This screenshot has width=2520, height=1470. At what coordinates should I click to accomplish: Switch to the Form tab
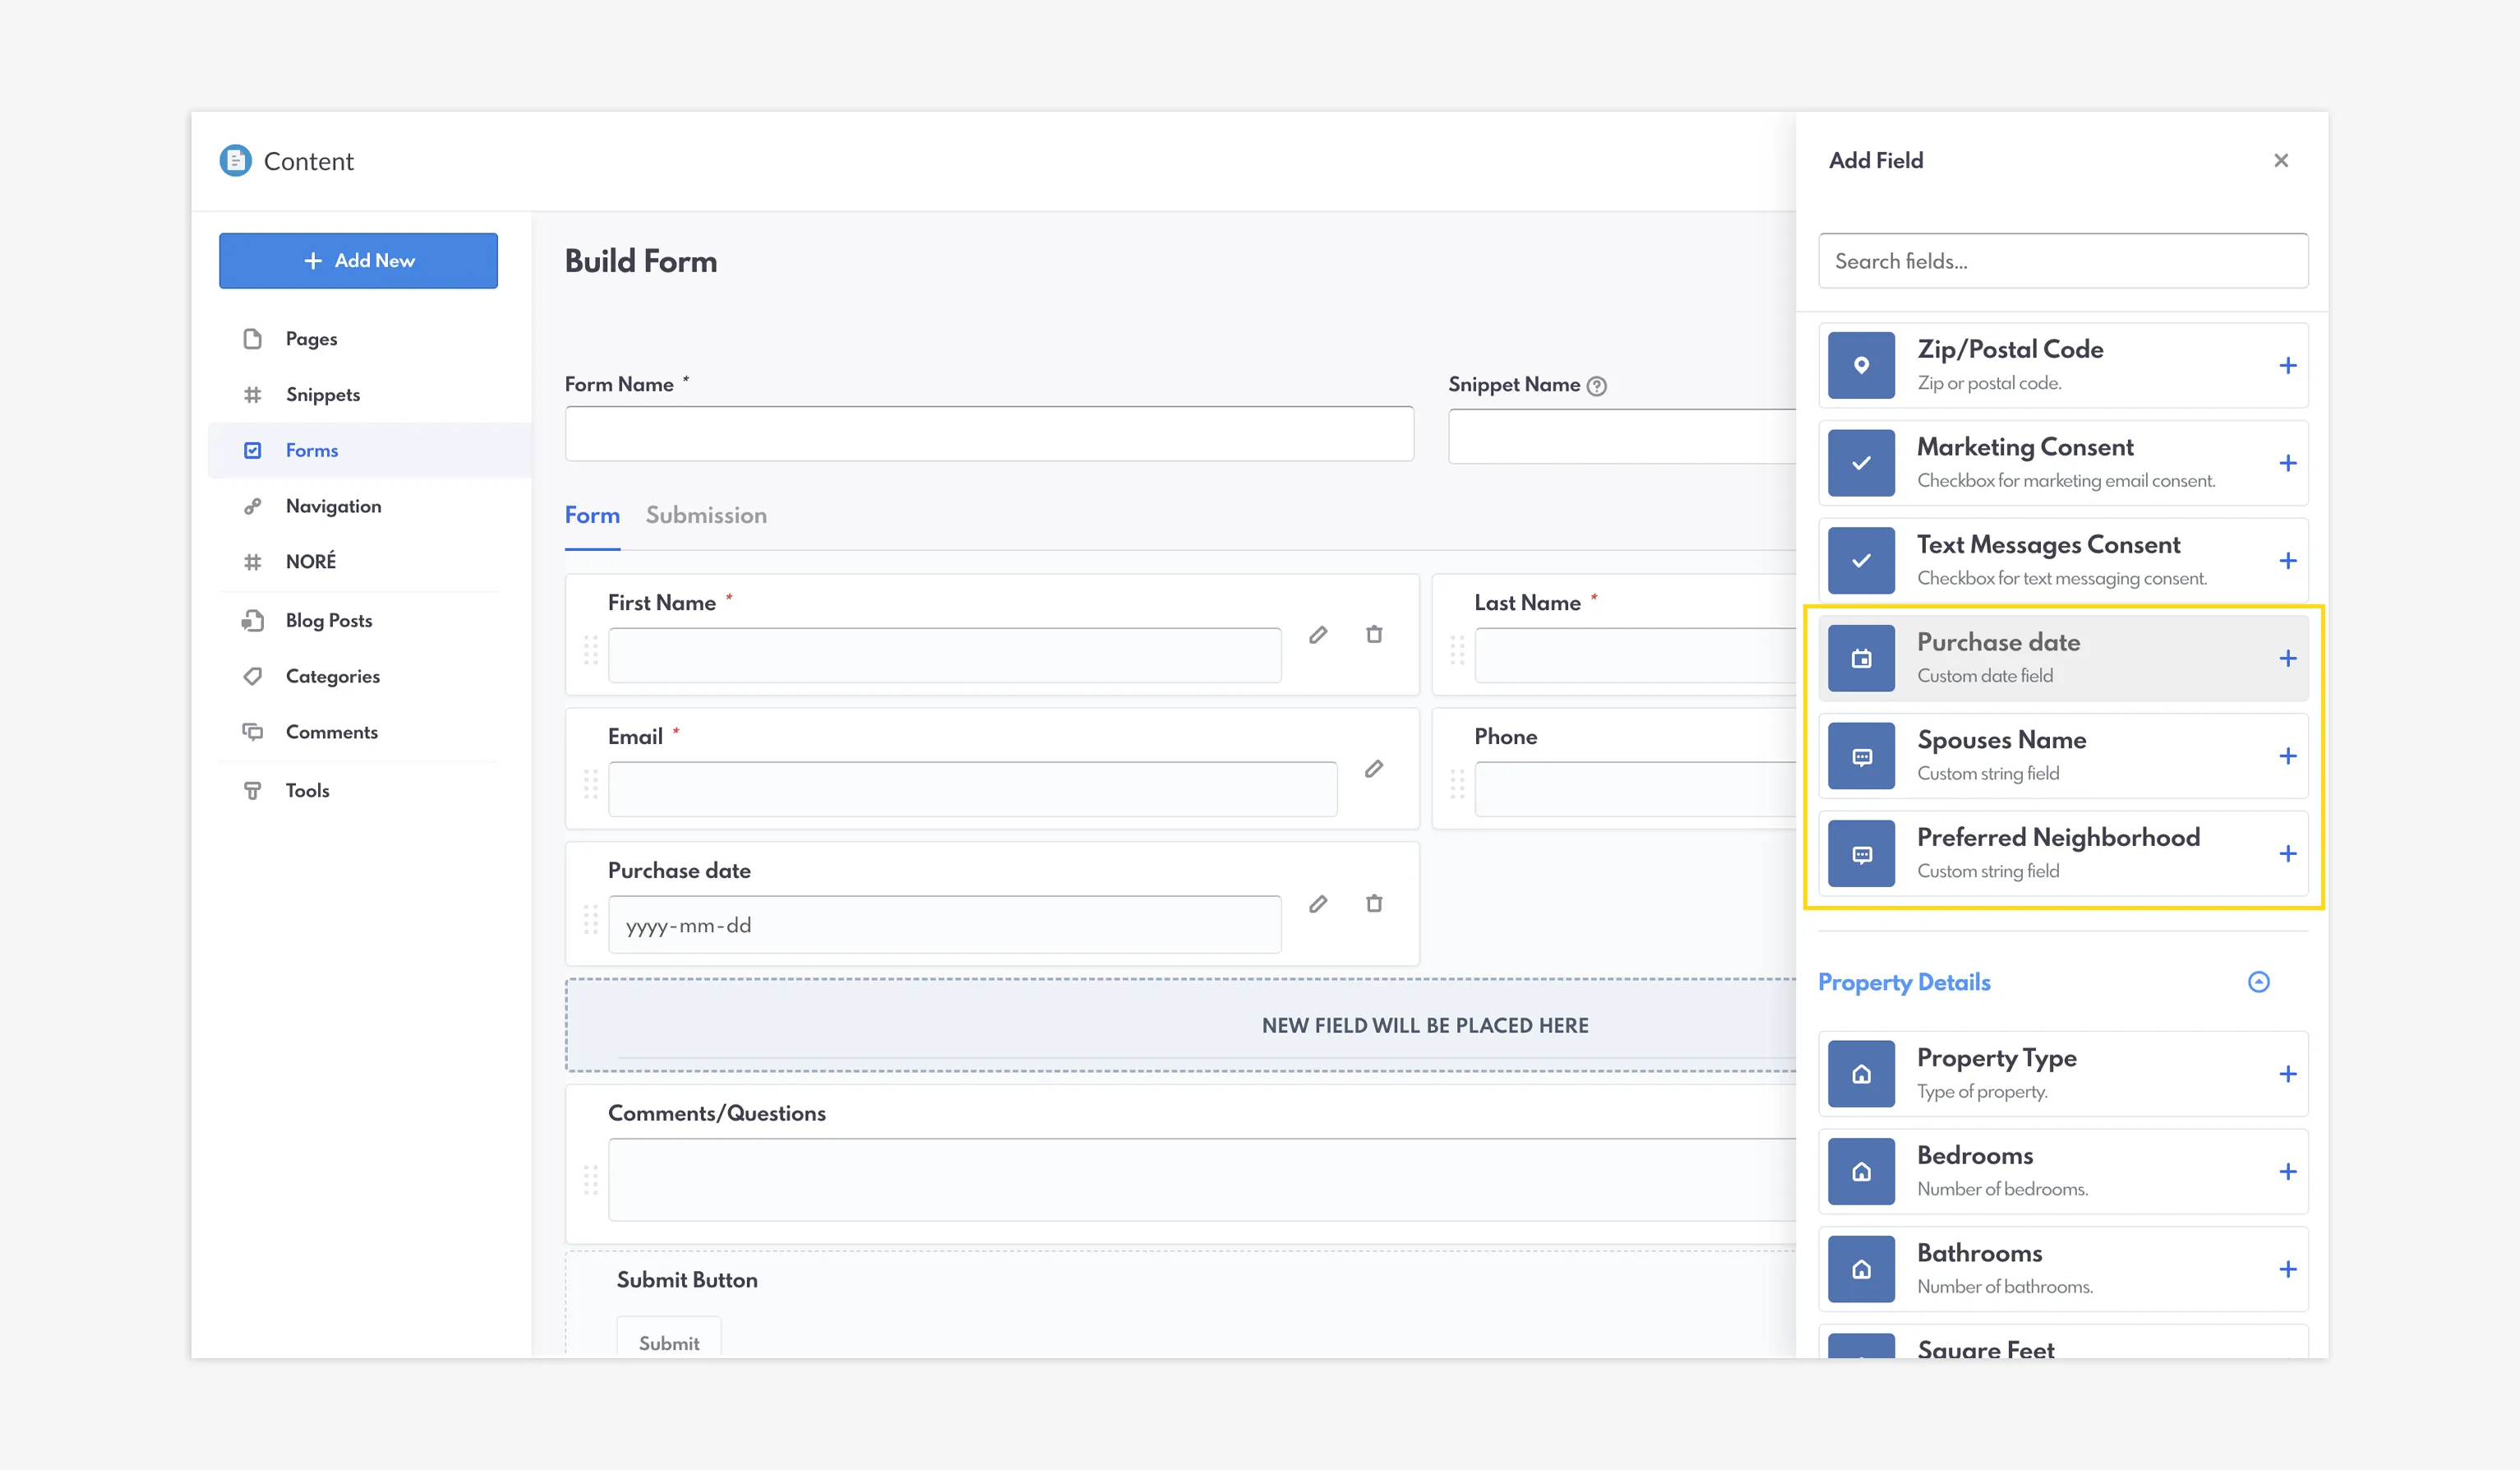click(x=592, y=516)
